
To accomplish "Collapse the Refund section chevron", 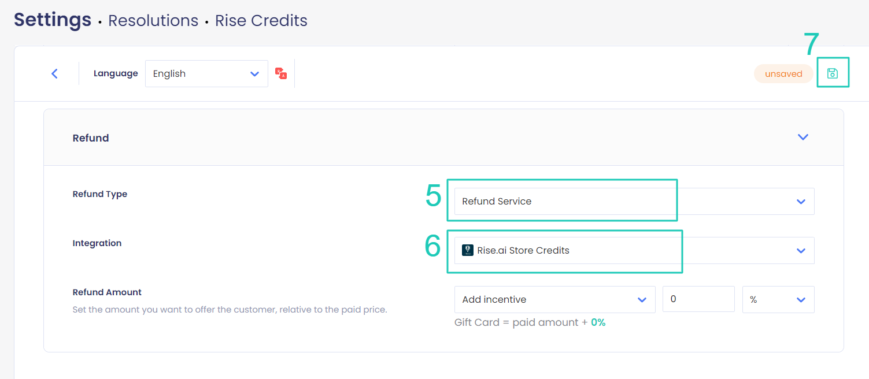I will [803, 138].
